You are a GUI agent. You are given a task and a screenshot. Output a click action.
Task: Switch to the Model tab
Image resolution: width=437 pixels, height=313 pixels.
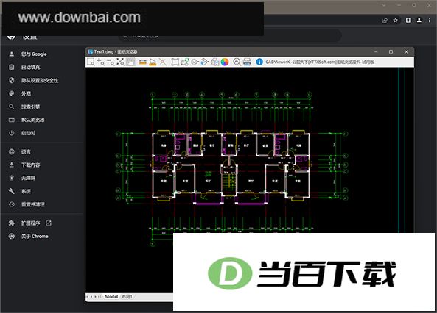111,297
